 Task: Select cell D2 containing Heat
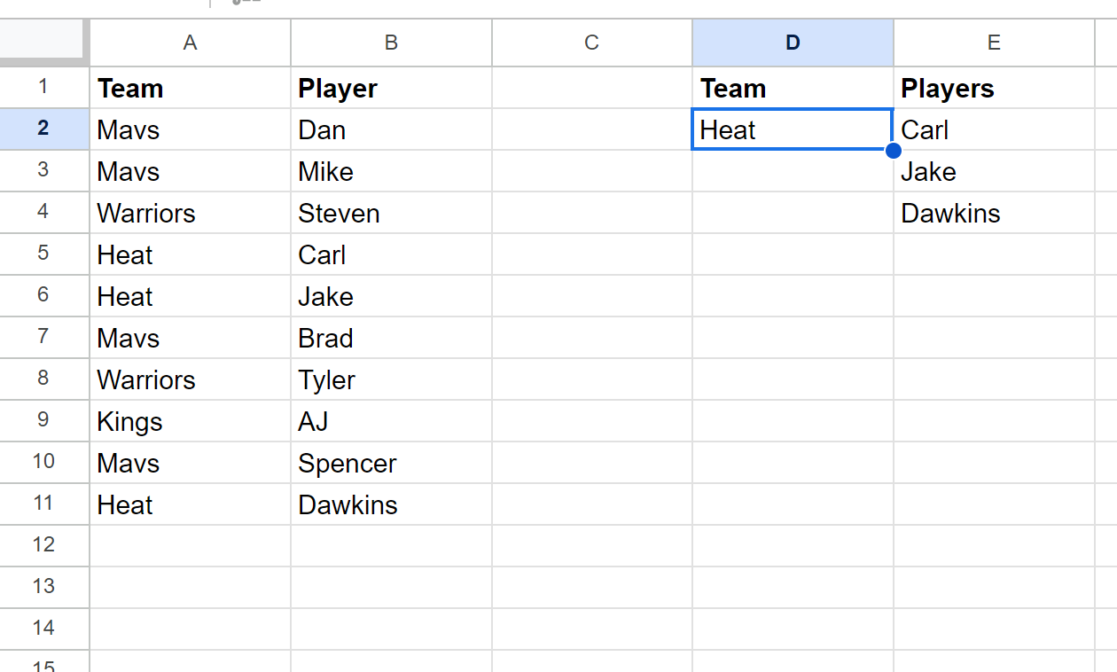[793, 129]
